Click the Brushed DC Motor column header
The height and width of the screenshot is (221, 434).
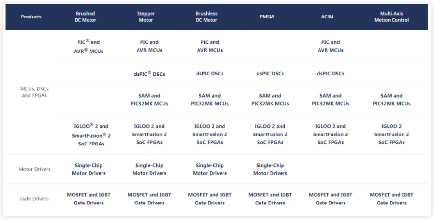[x=85, y=17]
